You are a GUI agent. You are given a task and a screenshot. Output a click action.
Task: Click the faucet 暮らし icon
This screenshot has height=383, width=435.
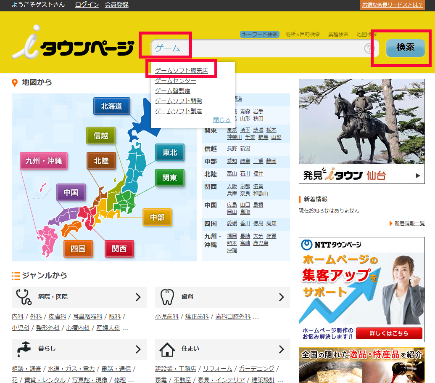tap(24, 349)
